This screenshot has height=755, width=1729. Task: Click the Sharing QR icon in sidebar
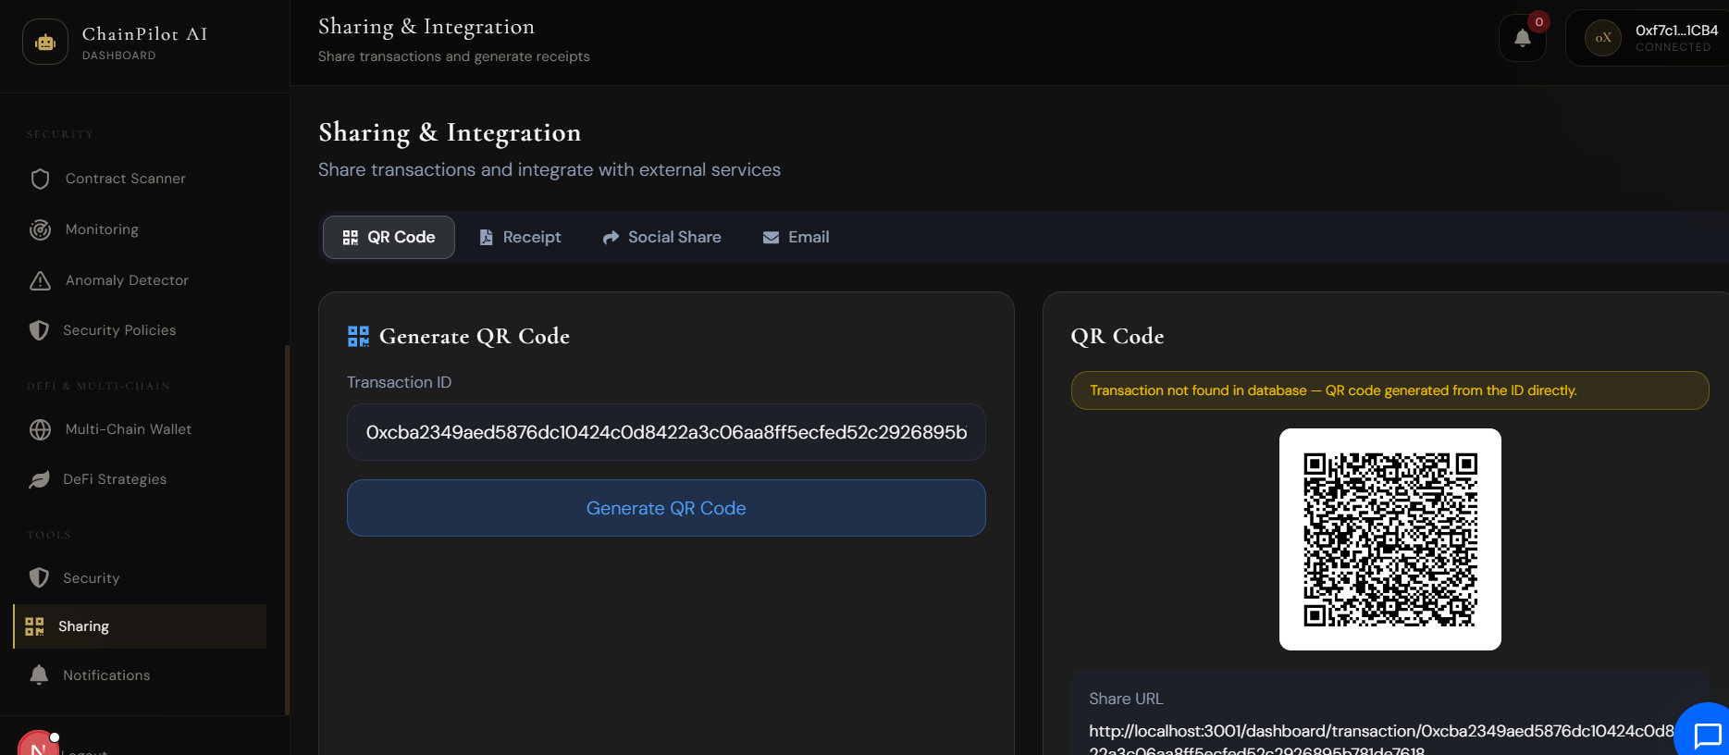click(x=35, y=626)
